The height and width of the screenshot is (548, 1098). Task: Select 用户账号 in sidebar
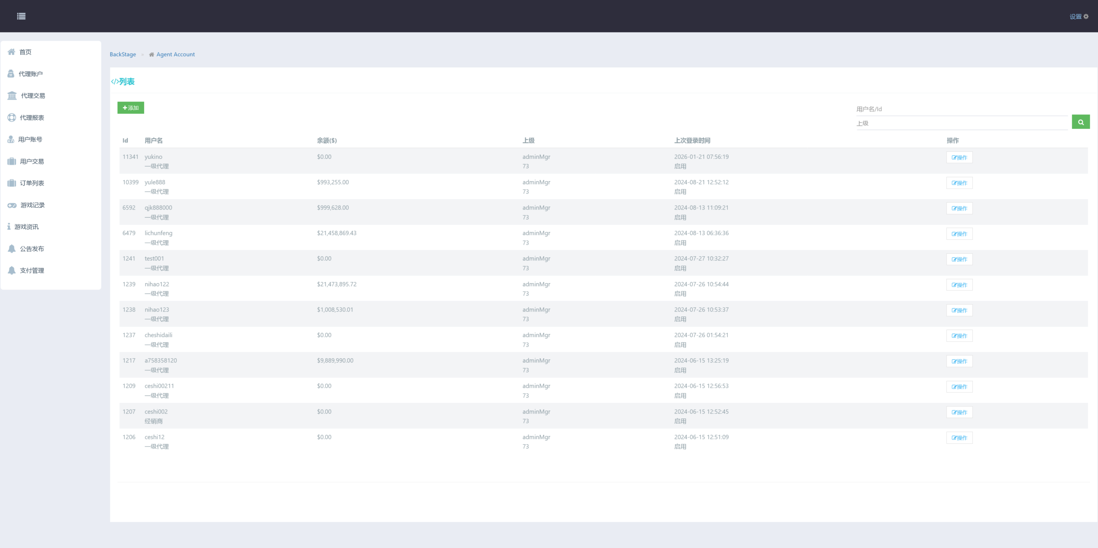[x=30, y=139]
